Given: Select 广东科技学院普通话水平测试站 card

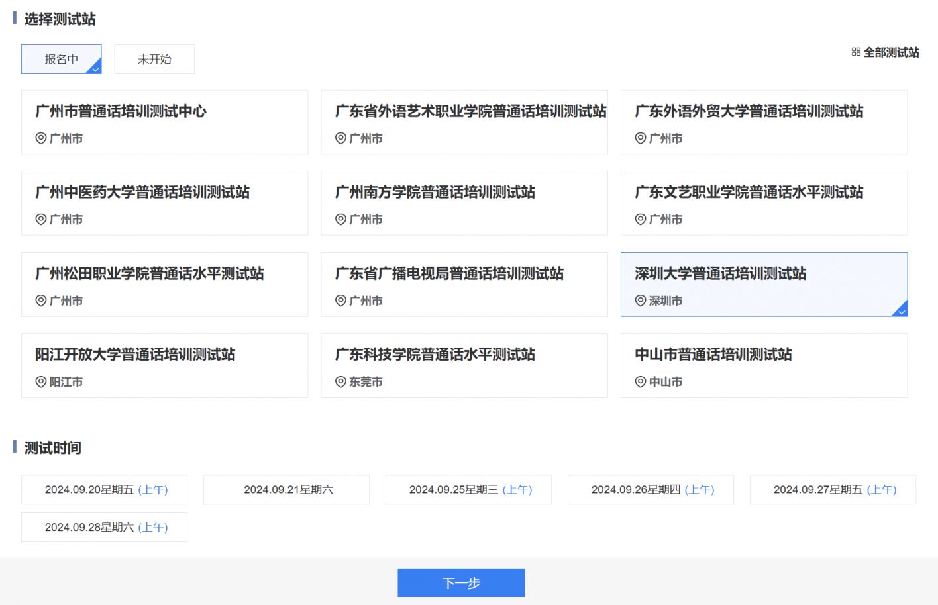Looking at the screenshot, I should (x=464, y=365).
